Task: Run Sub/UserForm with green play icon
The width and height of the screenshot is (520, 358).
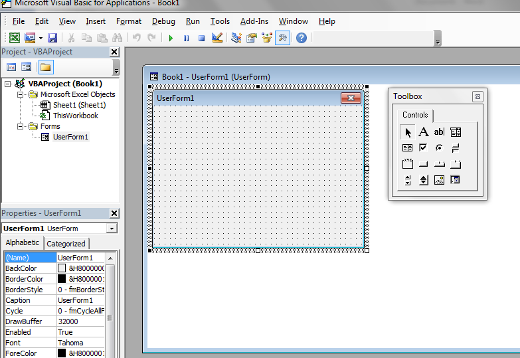Action: (171, 38)
